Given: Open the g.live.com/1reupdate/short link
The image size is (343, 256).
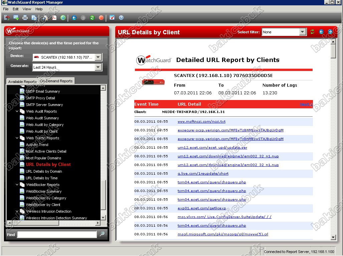Looking at the screenshot, I should [203, 174].
